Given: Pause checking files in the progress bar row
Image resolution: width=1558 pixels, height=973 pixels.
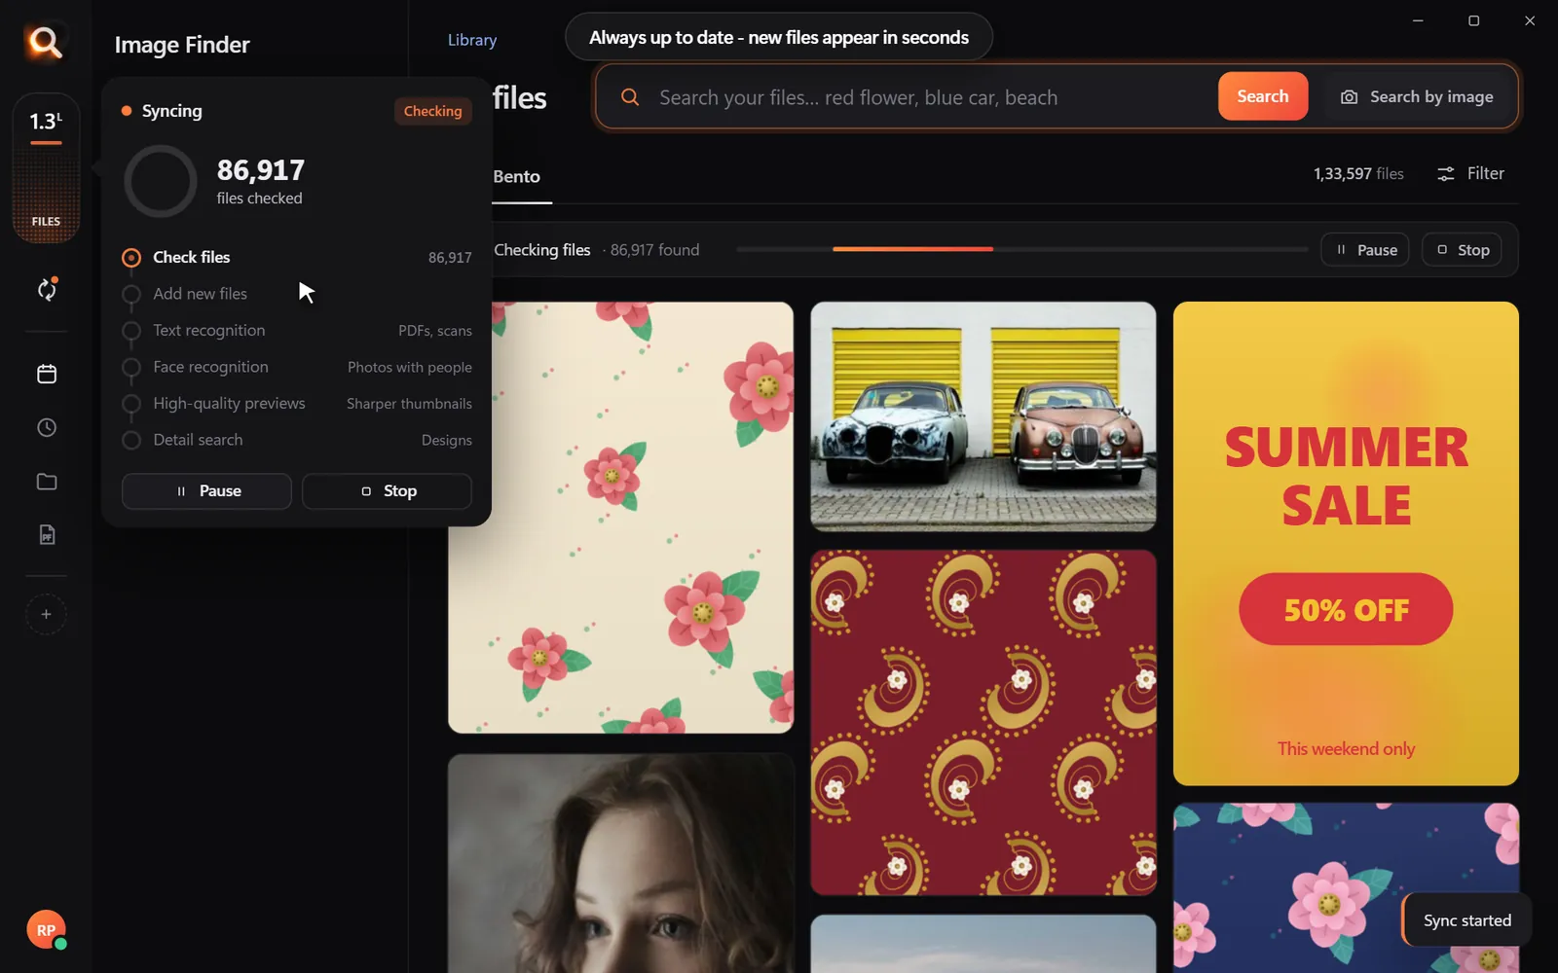Looking at the screenshot, I should pos(1365,250).
